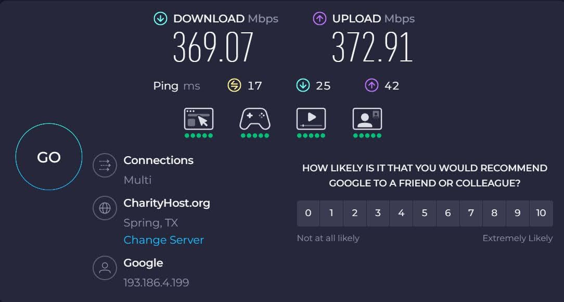564x302 pixels.
Task: Select the video streaming performance icon
Action: 311,119
